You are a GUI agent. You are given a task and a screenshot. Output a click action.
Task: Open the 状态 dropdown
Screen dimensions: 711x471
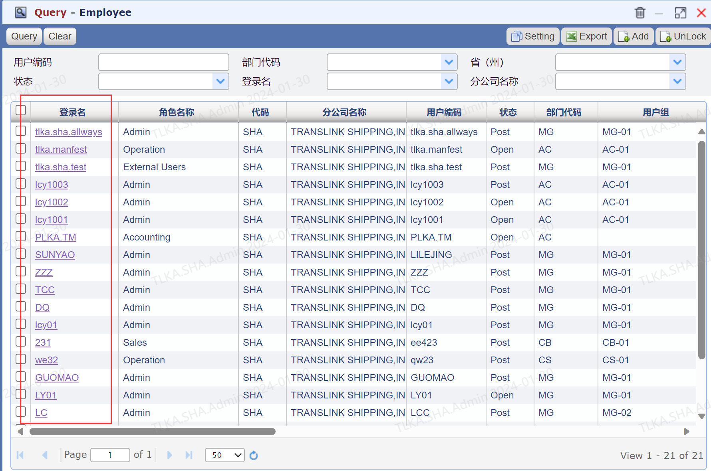pyautogui.click(x=220, y=81)
